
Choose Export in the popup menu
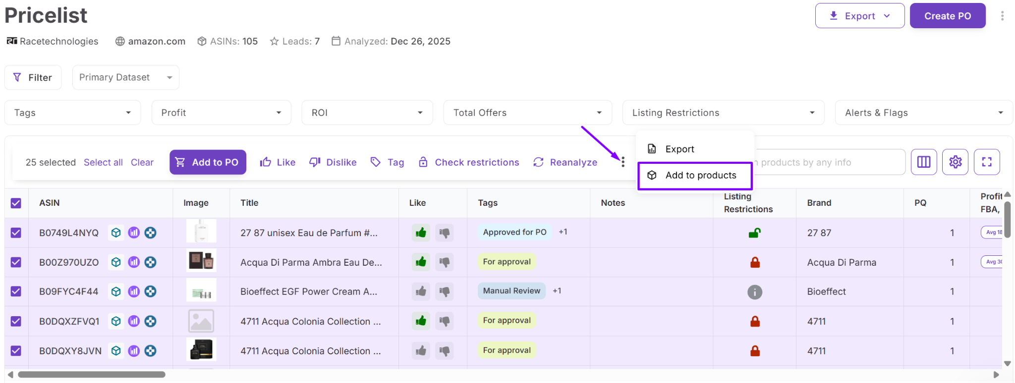click(695, 149)
